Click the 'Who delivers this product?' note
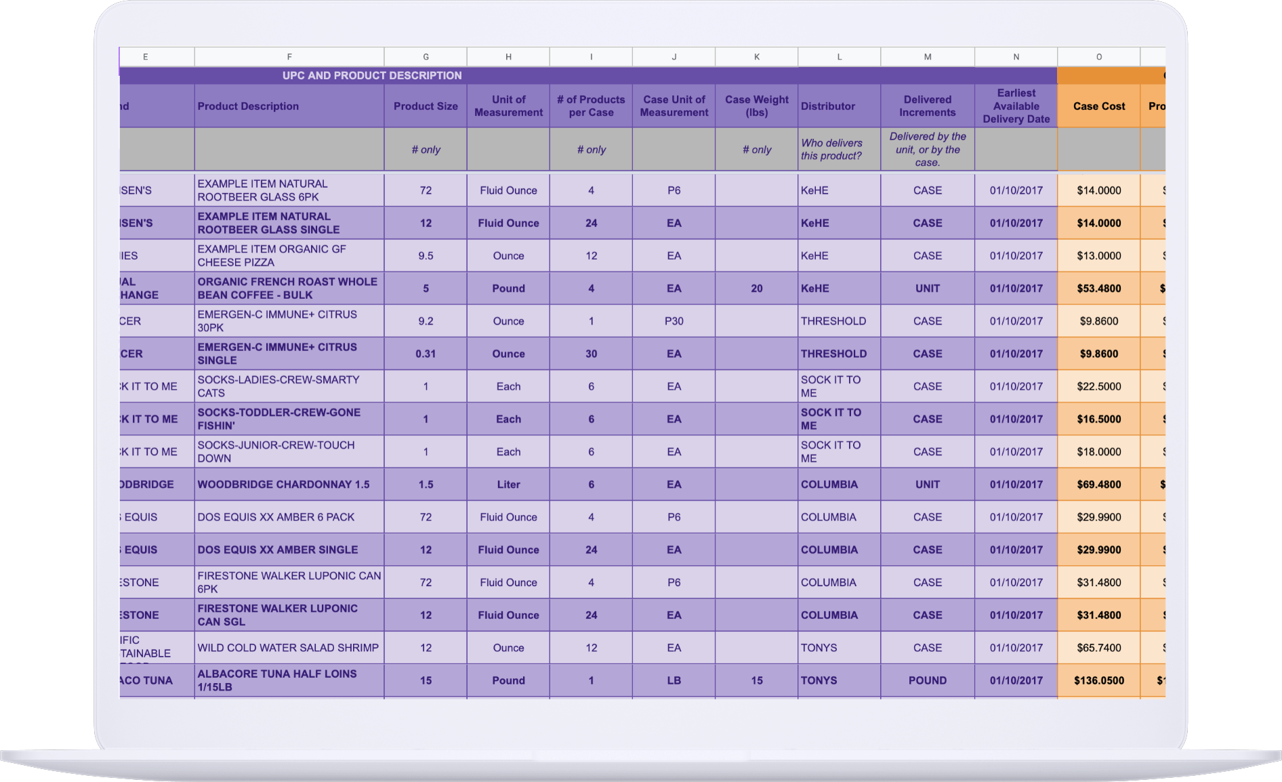Image resolution: width=1282 pixels, height=782 pixels. pos(840,149)
